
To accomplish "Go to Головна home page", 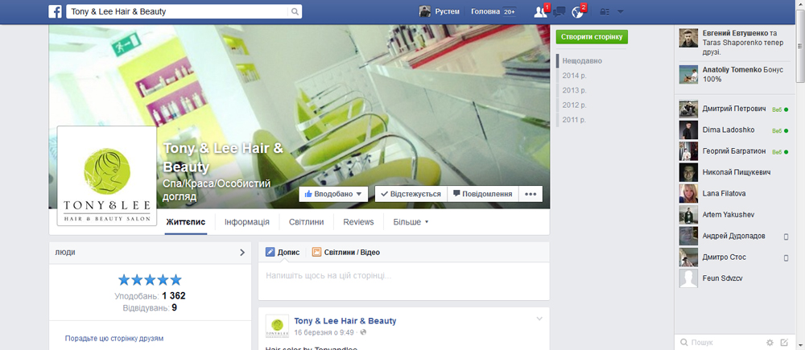I will 485,11.
